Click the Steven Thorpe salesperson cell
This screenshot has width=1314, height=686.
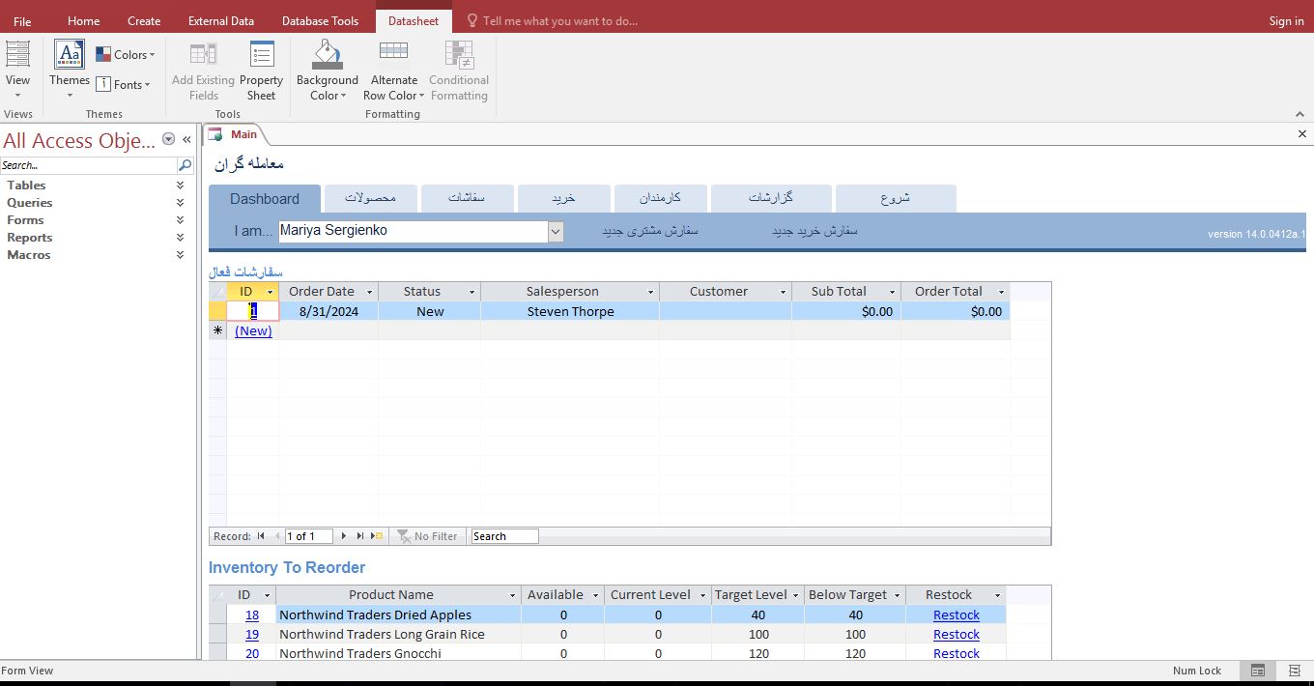[x=570, y=311]
